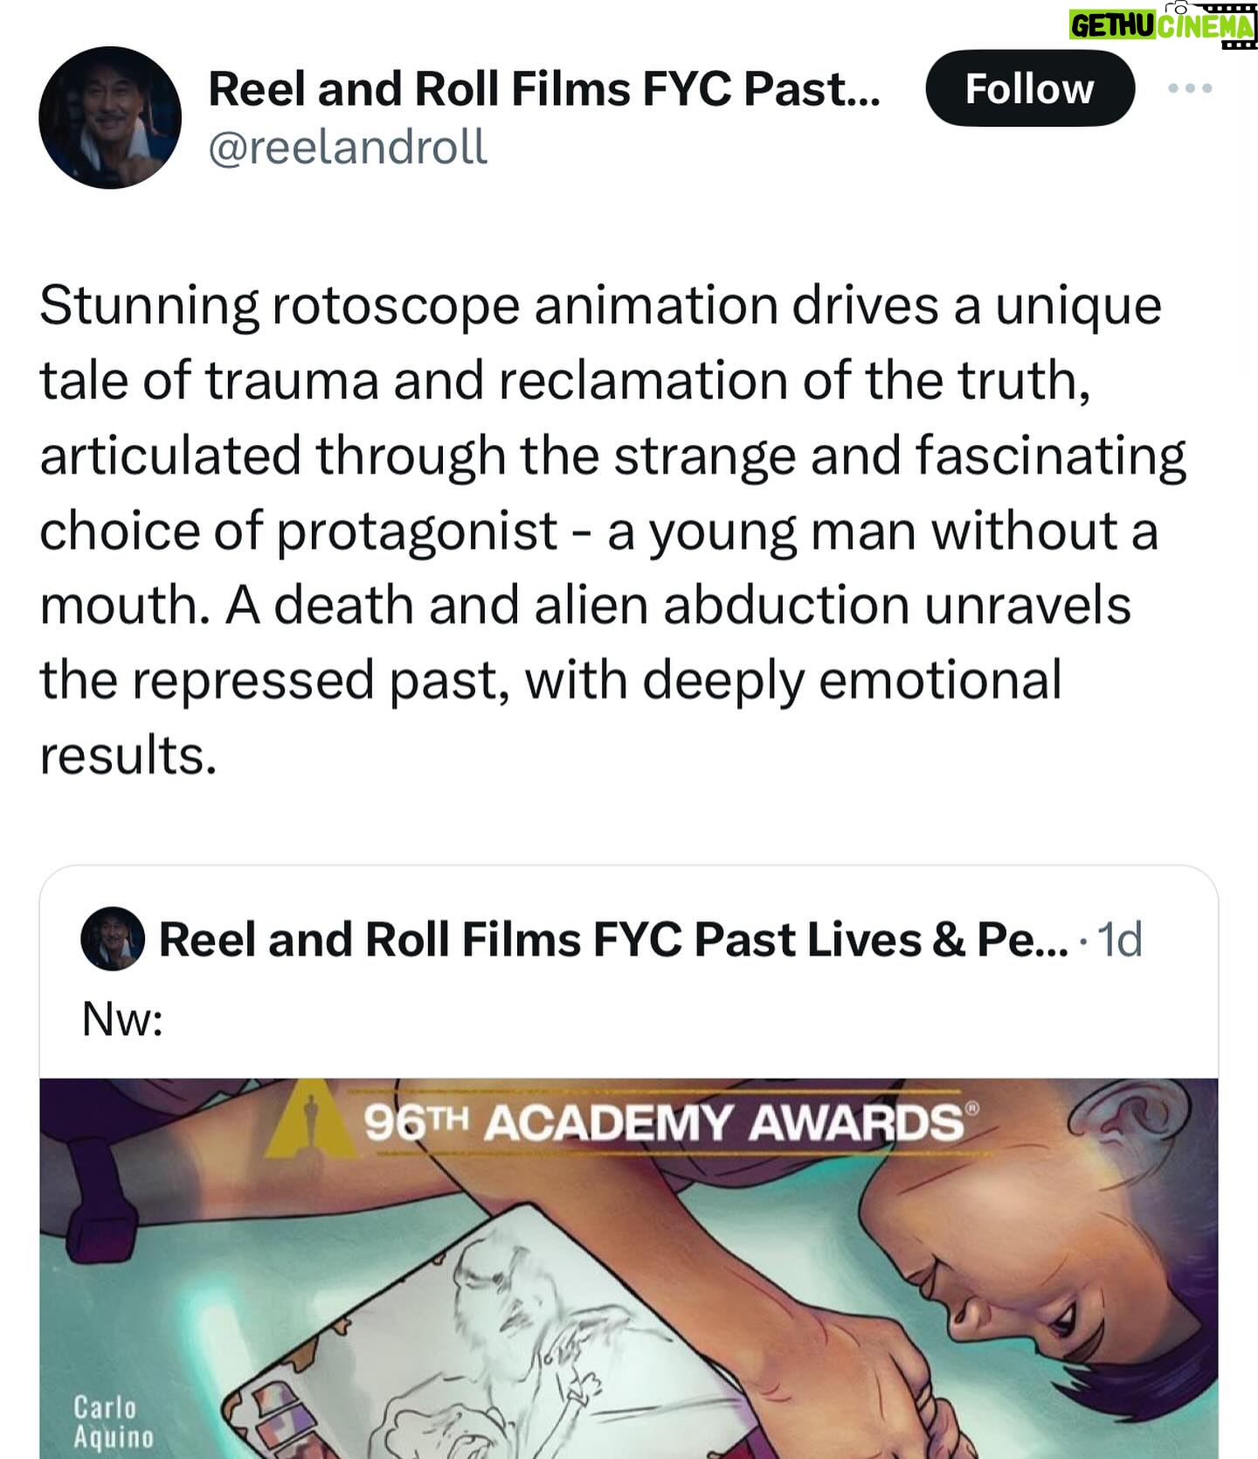Click the final word "results." in tweet
Viewport: 1258px width, 1459px height.
tap(128, 755)
